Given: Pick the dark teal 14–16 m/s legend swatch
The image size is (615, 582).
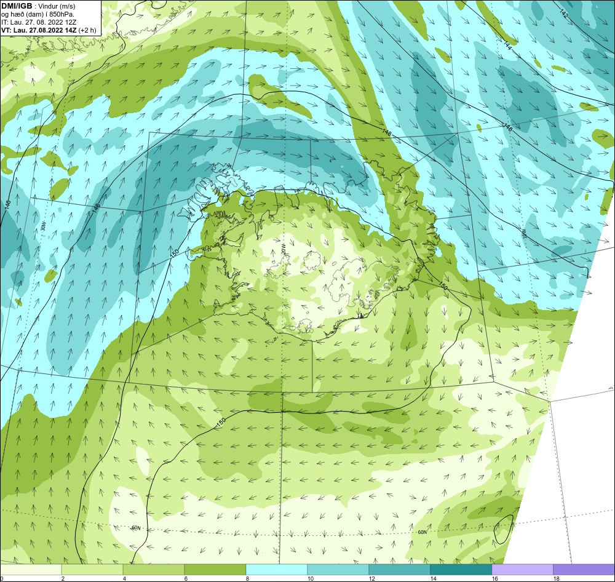Looking at the screenshot, I should click(461, 570).
